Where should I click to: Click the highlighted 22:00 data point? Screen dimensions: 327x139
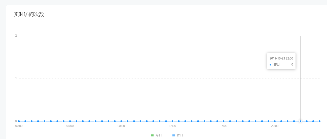click(x=300, y=121)
